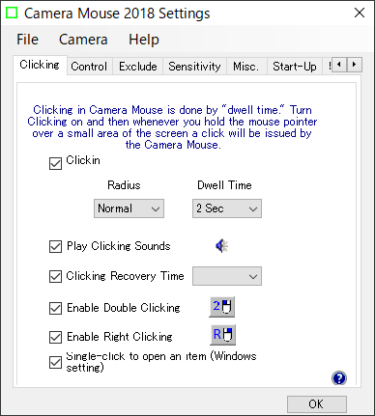
Task: Switch to the Sensitivity tab
Action: 194,67
